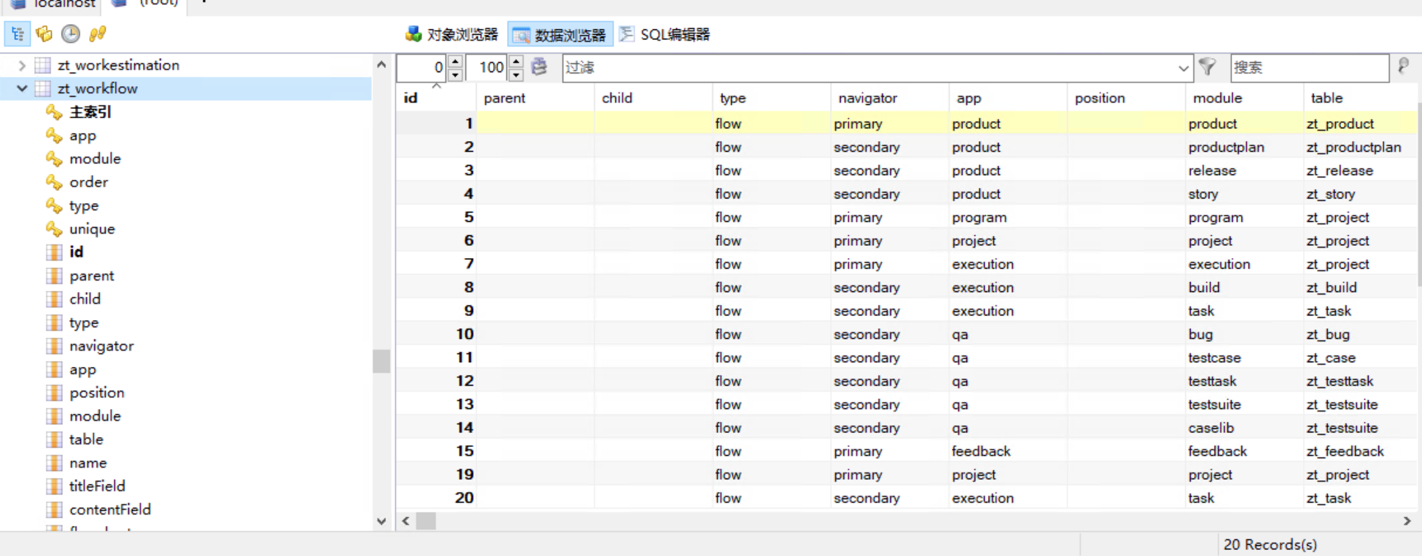1422x556 pixels.
Task: Click the search icon beside the 搜索 box
Action: [1403, 67]
